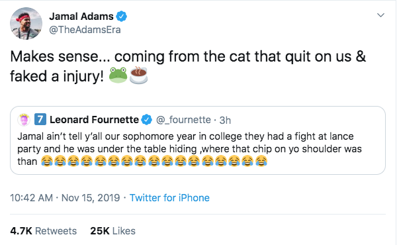This screenshot has width=397, height=245.
Task: Click the last laughing-crying emoji in row
Action: coord(261,161)
